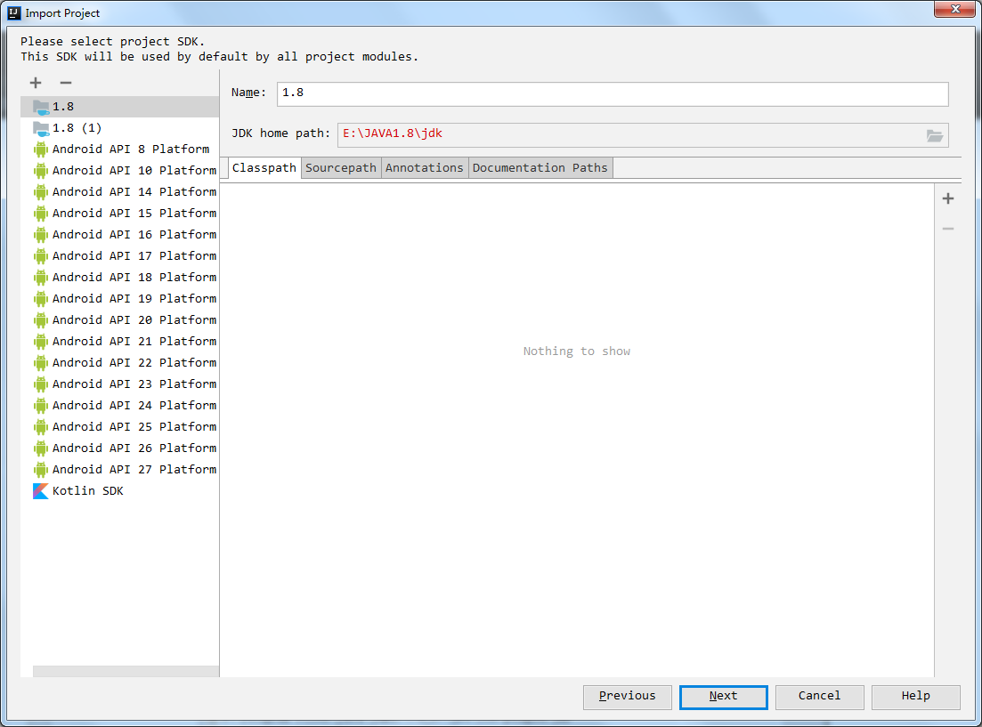Click the Android icon for API 27 Platform
This screenshot has width=982, height=727.
(41, 469)
